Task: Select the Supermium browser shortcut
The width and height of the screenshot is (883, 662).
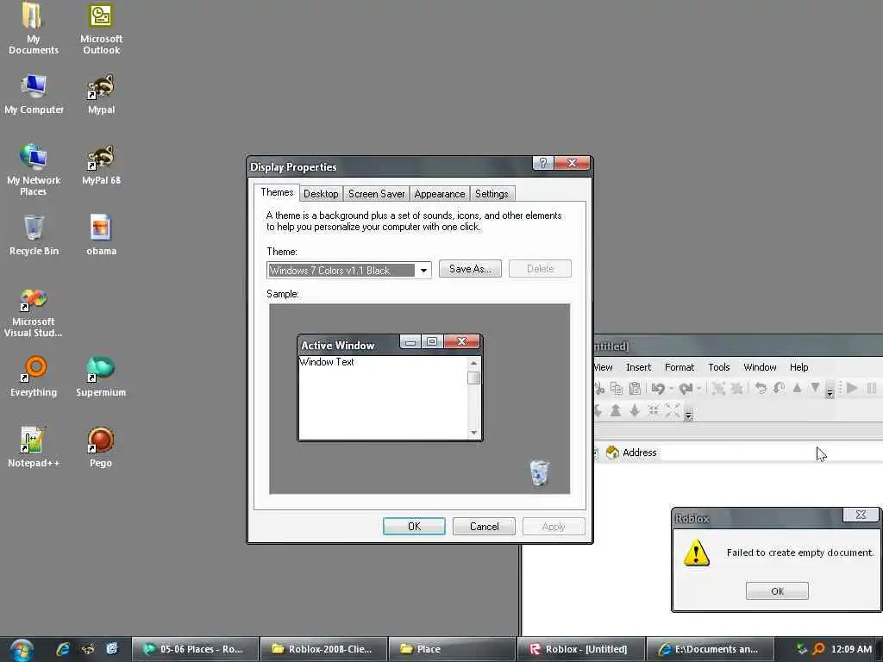Action: [101, 378]
